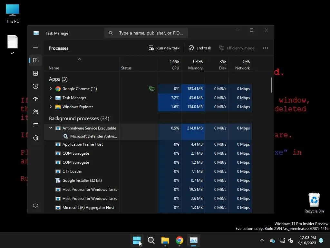Open the App history icon in sidebar

(x=35, y=86)
